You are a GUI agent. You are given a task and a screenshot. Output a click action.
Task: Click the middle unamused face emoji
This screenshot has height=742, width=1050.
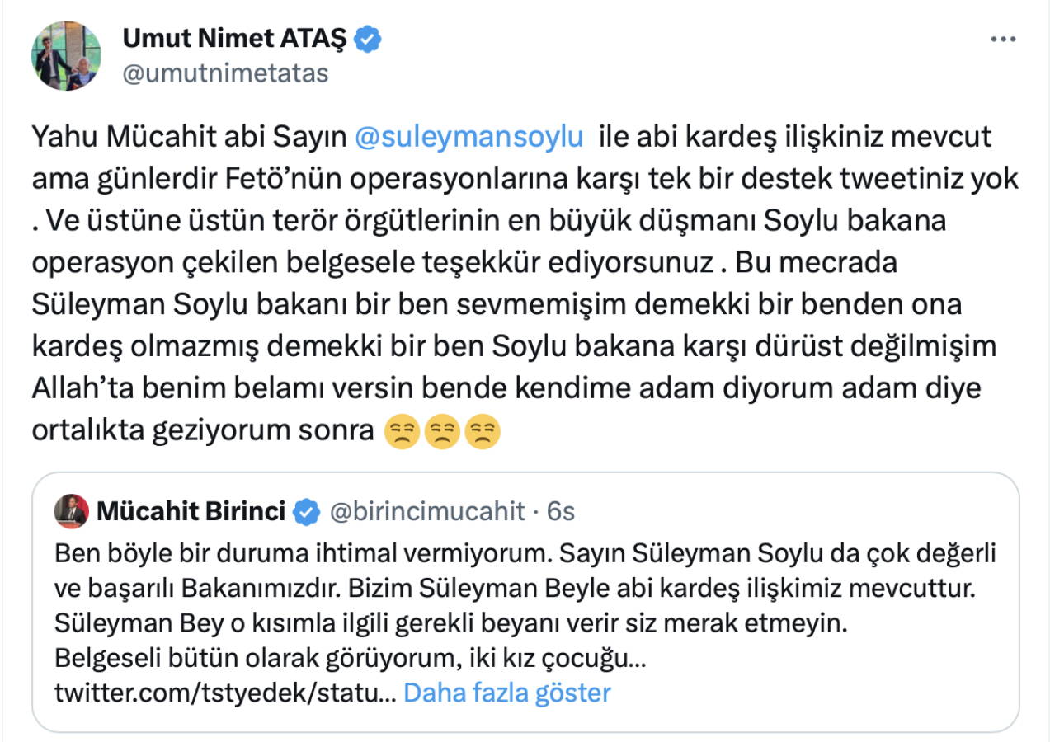pos(442,430)
